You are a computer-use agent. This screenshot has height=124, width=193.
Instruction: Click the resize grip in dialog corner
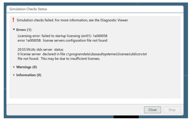pos(182,114)
